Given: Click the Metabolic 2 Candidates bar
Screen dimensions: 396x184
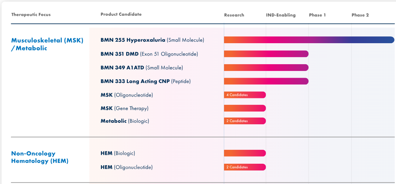Looking at the screenshot, I should pos(245,121).
